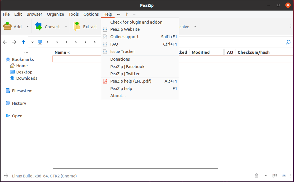Go back with the navigation left arrow
294x182 pixels.
tap(5, 42)
